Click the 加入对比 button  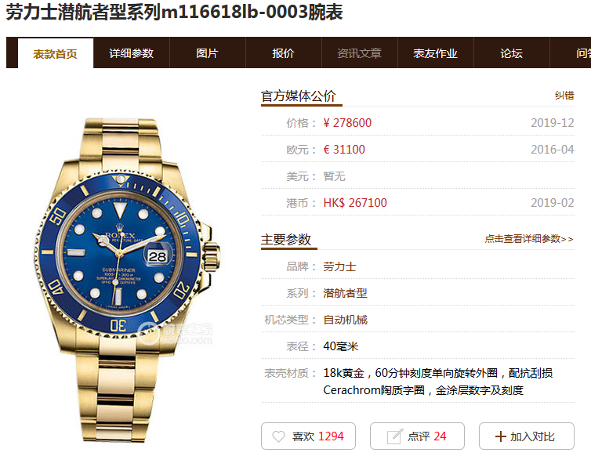coord(527,436)
